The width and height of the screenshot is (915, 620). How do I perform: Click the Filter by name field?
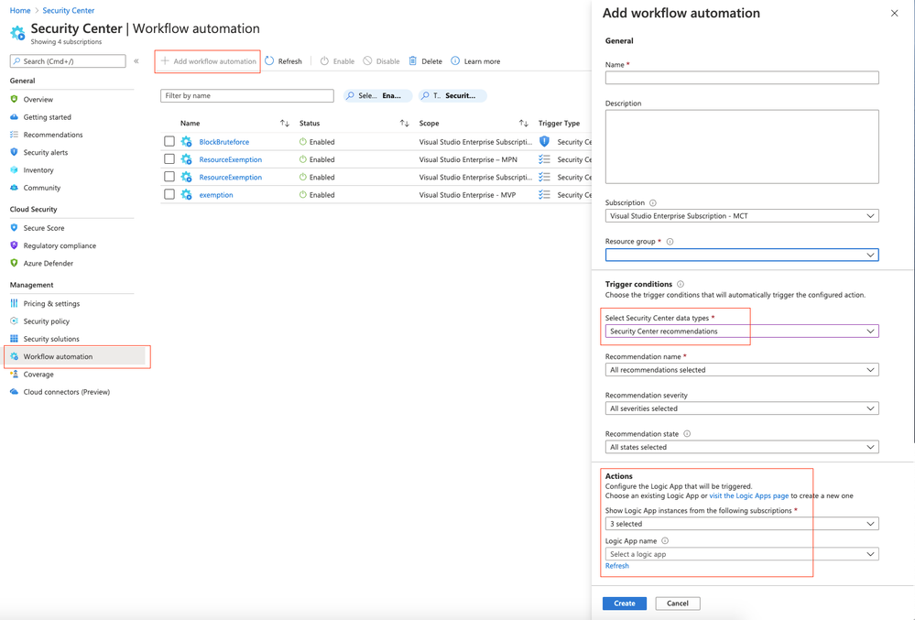(x=247, y=95)
